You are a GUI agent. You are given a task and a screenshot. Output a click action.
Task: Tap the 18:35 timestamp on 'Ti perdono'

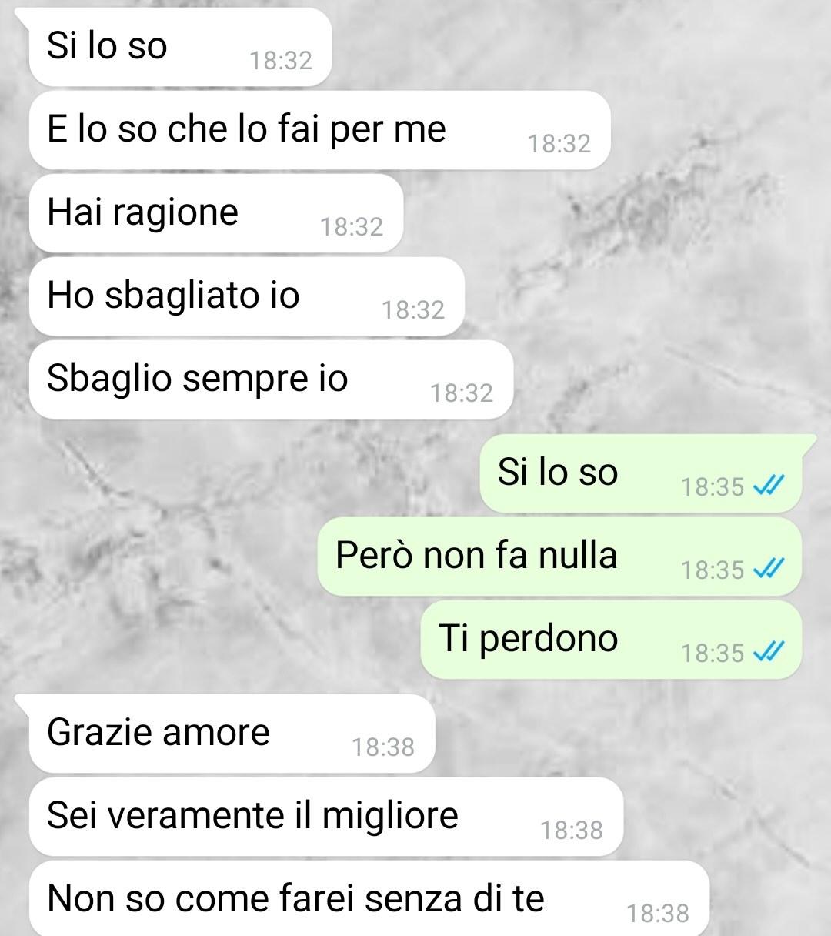tap(713, 653)
